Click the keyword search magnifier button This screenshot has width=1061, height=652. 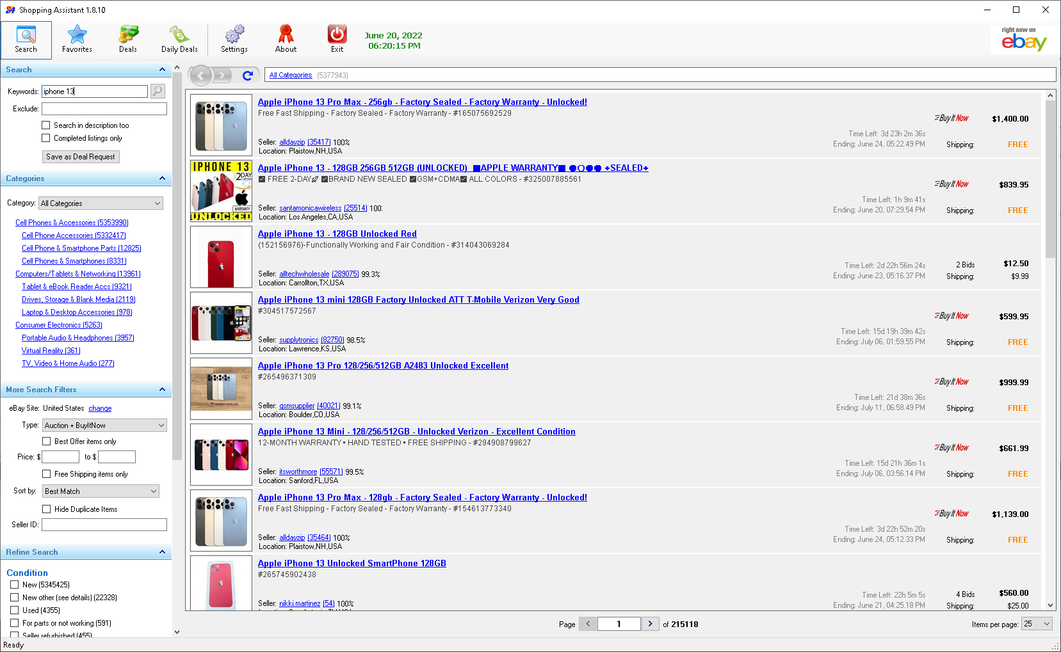tap(158, 91)
